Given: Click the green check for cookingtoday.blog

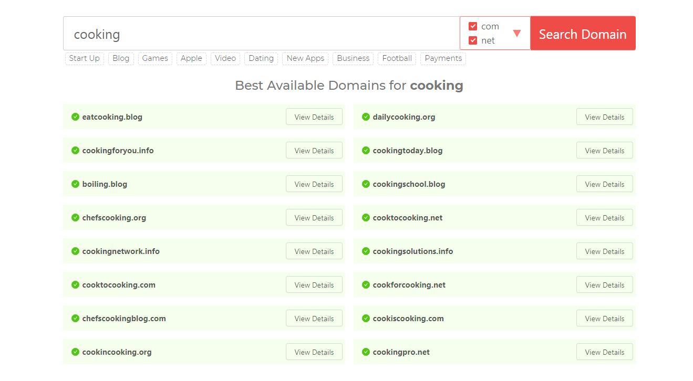Looking at the screenshot, I should [366, 150].
